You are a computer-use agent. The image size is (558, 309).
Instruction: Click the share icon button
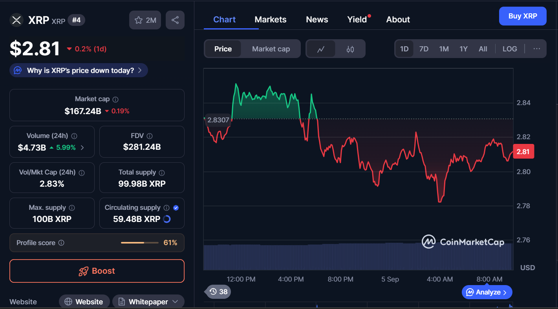[x=175, y=20]
